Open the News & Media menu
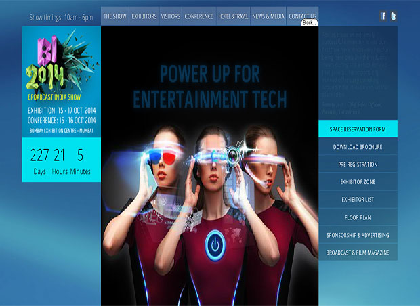This screenshot has height=306, width=420. (x=268, y=16)
